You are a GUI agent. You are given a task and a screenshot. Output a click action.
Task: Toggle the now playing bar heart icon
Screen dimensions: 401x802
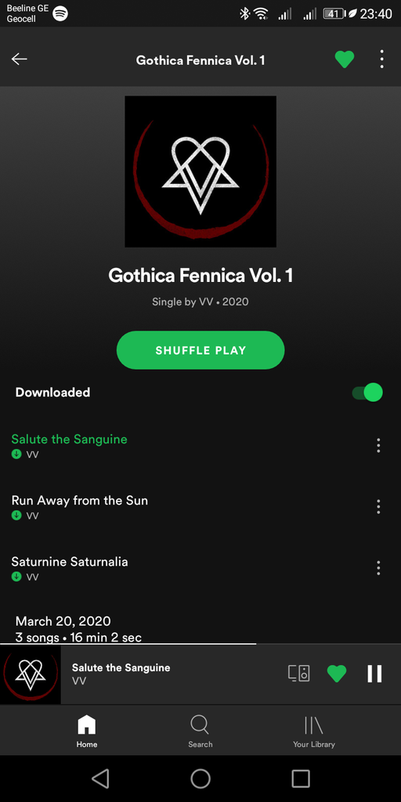click(x=337, y=674)
